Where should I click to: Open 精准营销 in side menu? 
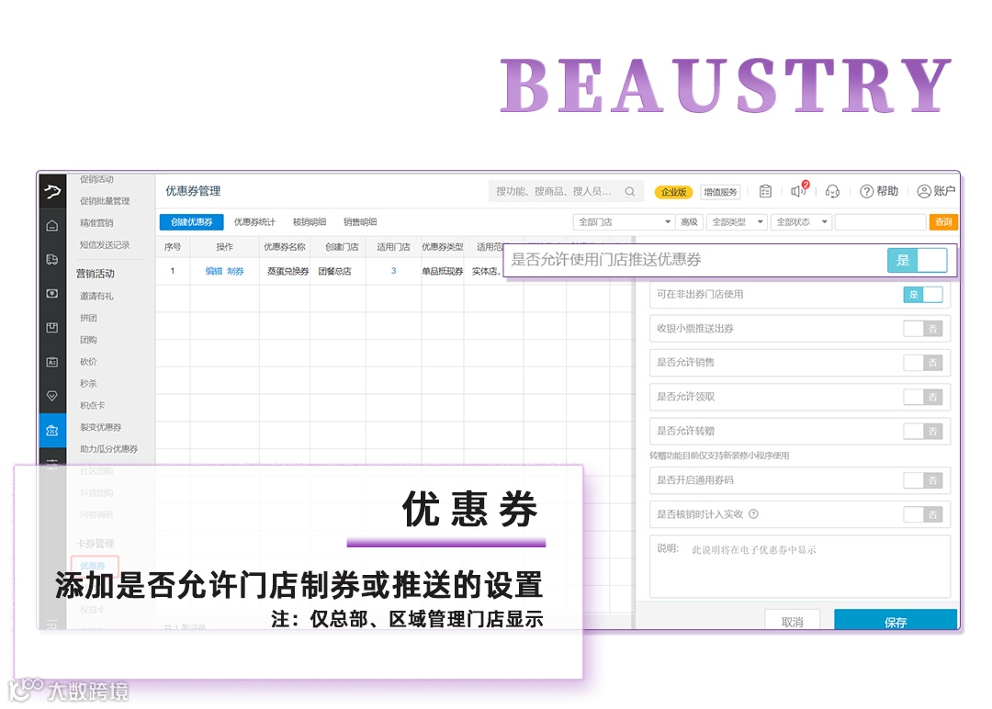tap(96, 222)
